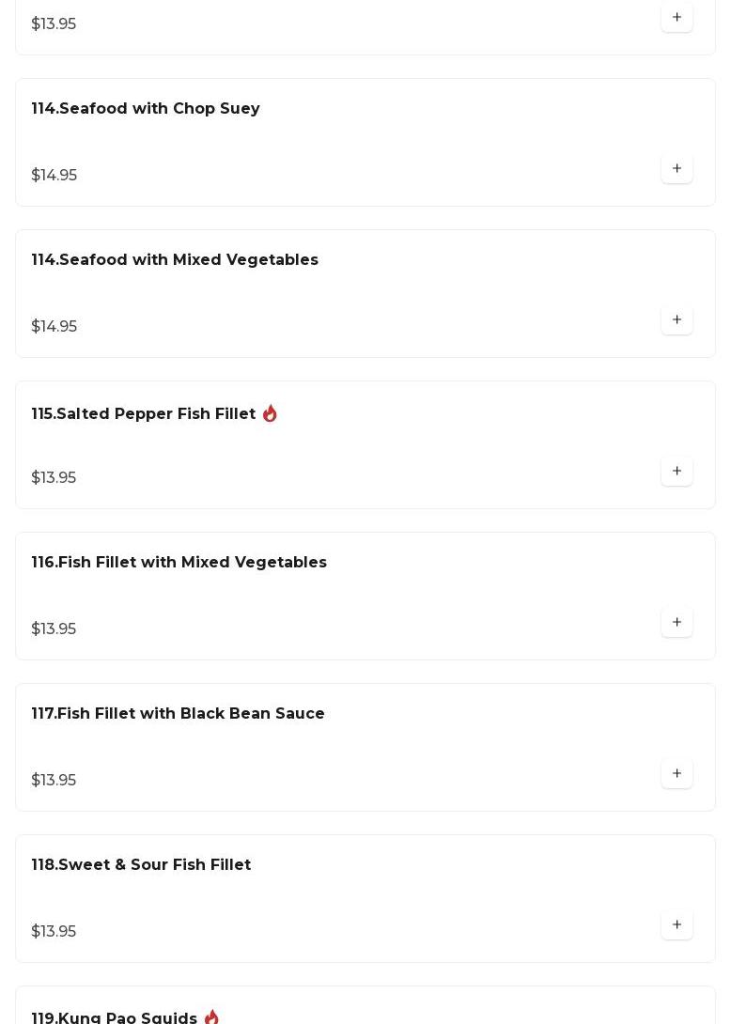Add Fish Fillet with Mixed Vegetables to order
The height and width of the screenshot is (1024, 731).
pyautogui.click(x=677, y=623)
